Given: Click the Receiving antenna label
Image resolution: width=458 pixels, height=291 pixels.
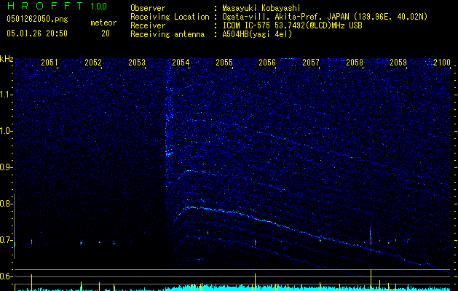Looking at the screenshot, I should coord(167,34).
